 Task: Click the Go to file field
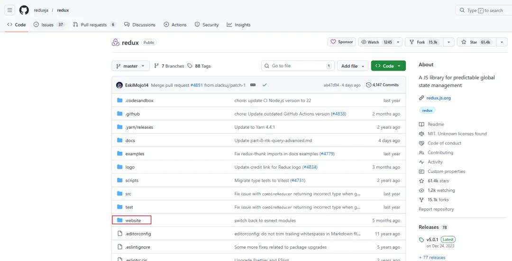298,66
